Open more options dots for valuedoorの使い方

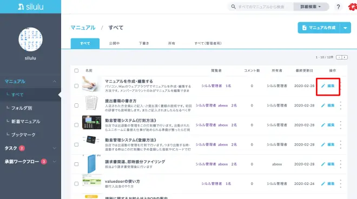click(x=341, y=184)
